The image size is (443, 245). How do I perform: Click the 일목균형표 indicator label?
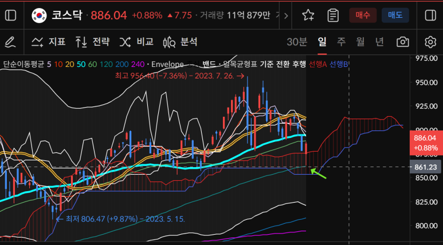[x=240, y=64]
